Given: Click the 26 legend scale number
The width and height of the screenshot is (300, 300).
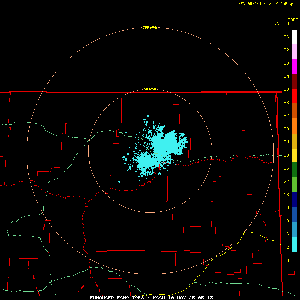Looking at the screenshot, I should (x=286, y=168).
